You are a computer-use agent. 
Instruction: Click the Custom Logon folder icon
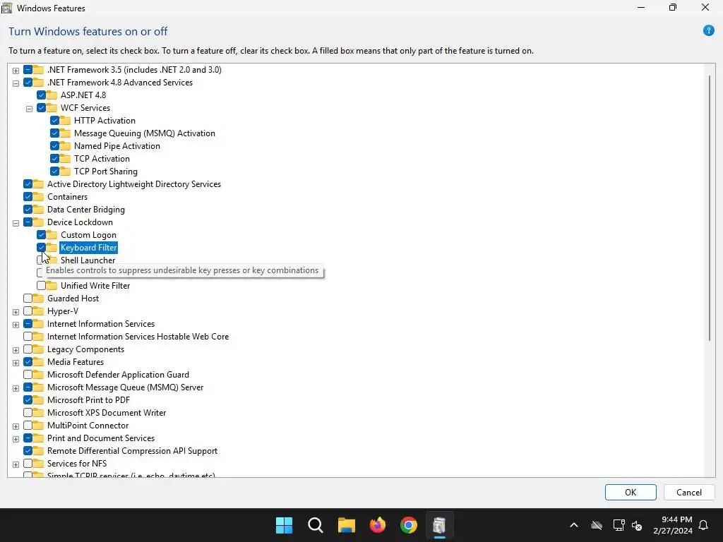point(52,235)
